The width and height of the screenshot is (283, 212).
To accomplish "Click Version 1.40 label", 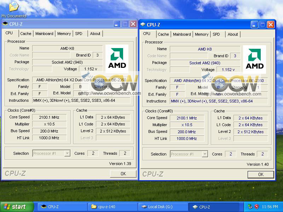I will 258,164.
